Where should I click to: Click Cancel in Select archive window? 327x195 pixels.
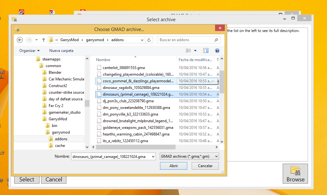tap(54, 179)
